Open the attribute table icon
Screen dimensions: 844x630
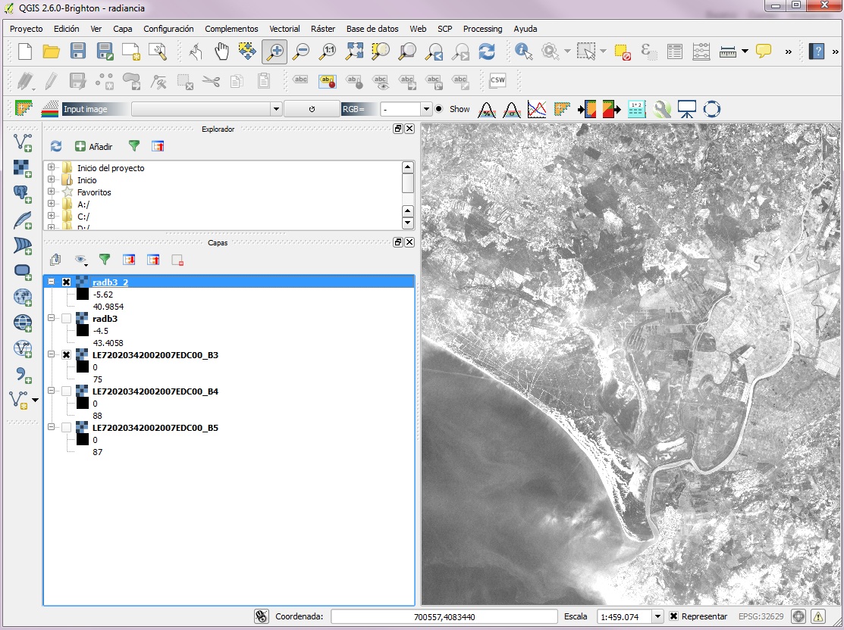tap(674, 51)
